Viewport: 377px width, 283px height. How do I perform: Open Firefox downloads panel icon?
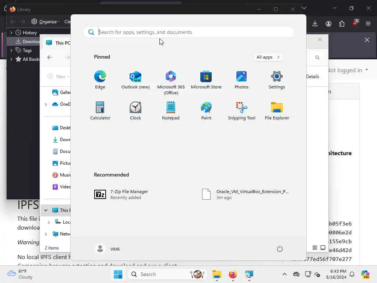coord(315,24)
